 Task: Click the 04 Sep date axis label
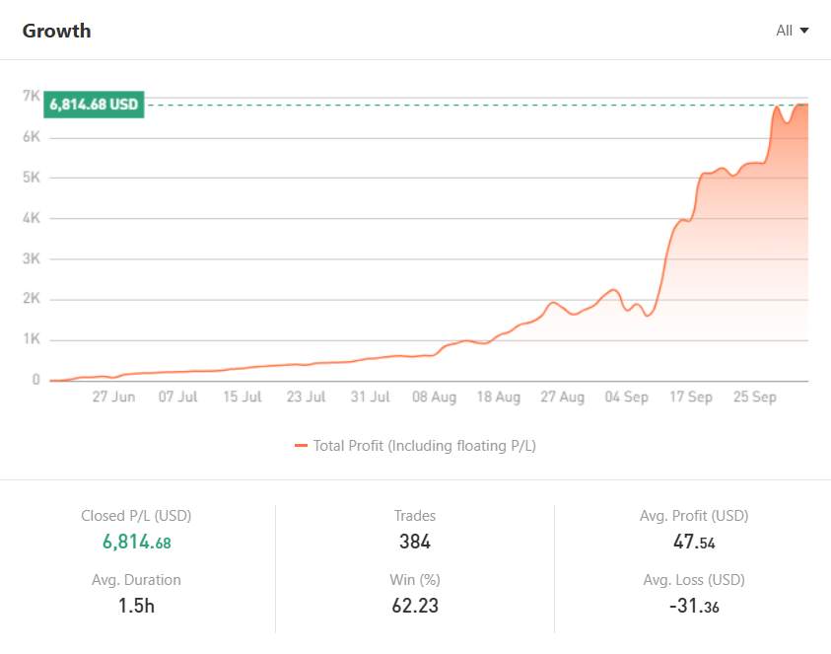tap(626, 398)
